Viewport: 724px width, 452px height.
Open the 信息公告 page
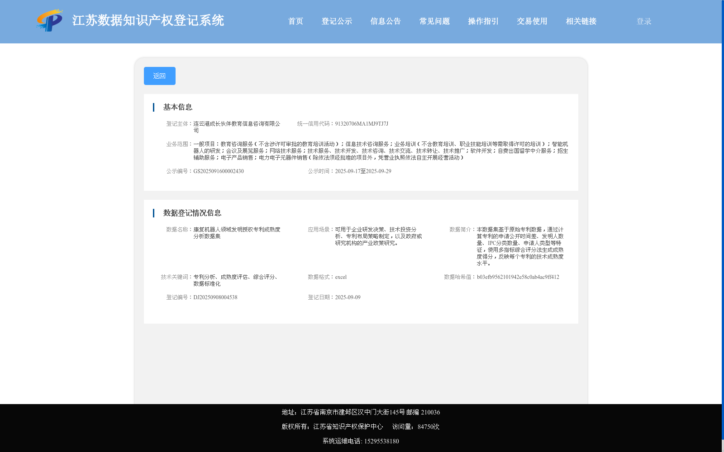pos(385,21)
